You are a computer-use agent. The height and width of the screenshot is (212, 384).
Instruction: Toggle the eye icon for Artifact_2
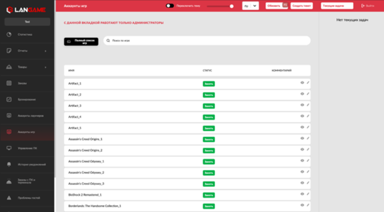[302, 94]
